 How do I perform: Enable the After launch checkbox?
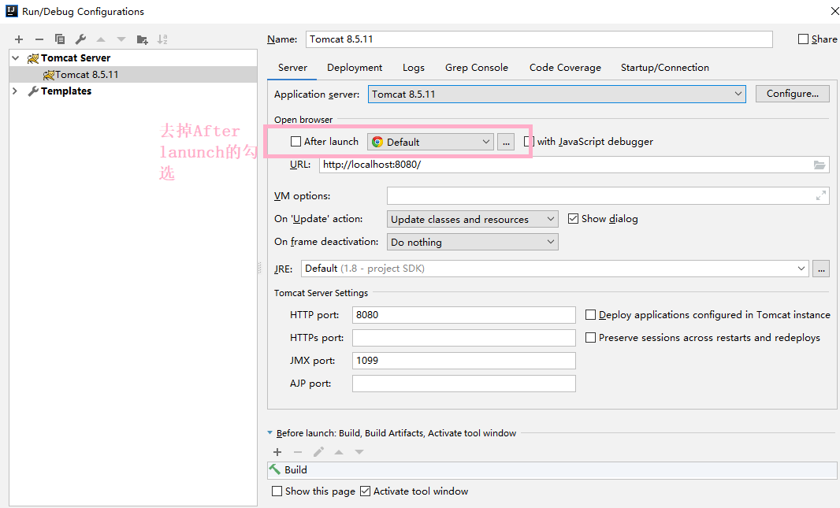295,141
